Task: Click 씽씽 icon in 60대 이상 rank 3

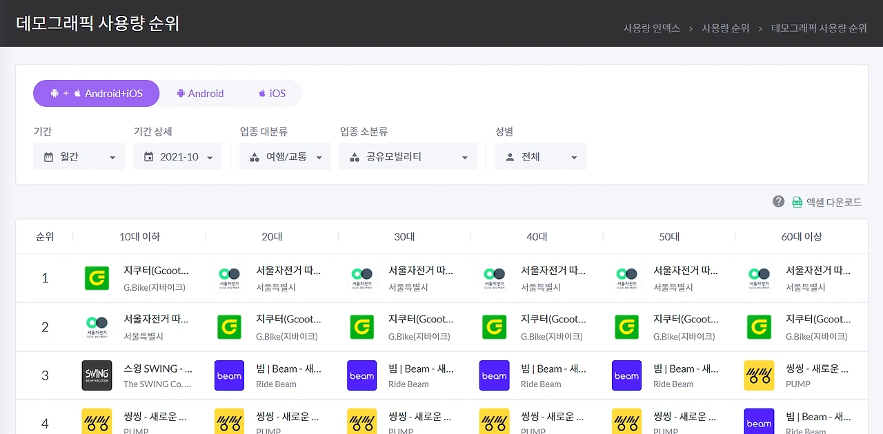Action: (x=759, y=375)
